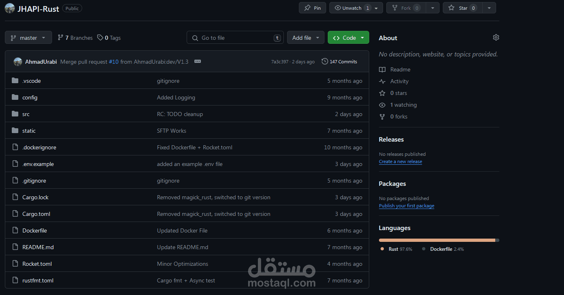This screenshot has width=564, height=295.
Task: Open 'Fixed Dockerfile + Rocket.toml' commit message
Action: [x=195, y=147]
